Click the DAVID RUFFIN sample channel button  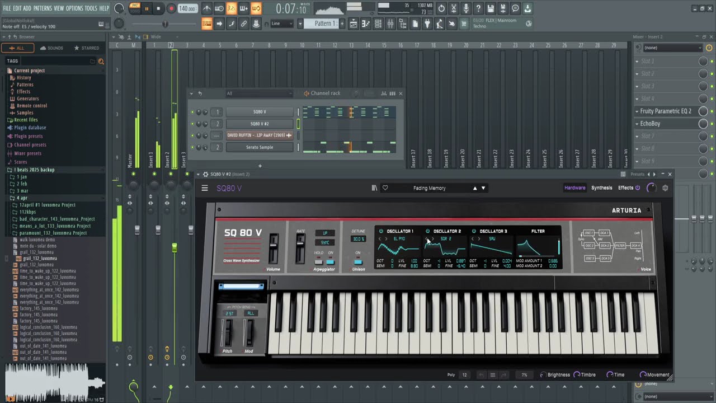click(260, 135)
